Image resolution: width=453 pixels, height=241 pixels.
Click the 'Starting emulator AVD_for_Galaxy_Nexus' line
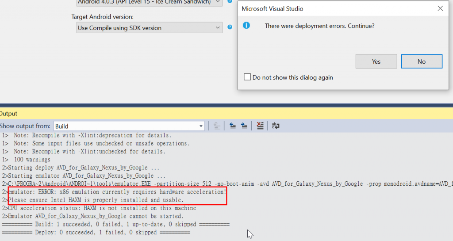(x=84, y=176)
